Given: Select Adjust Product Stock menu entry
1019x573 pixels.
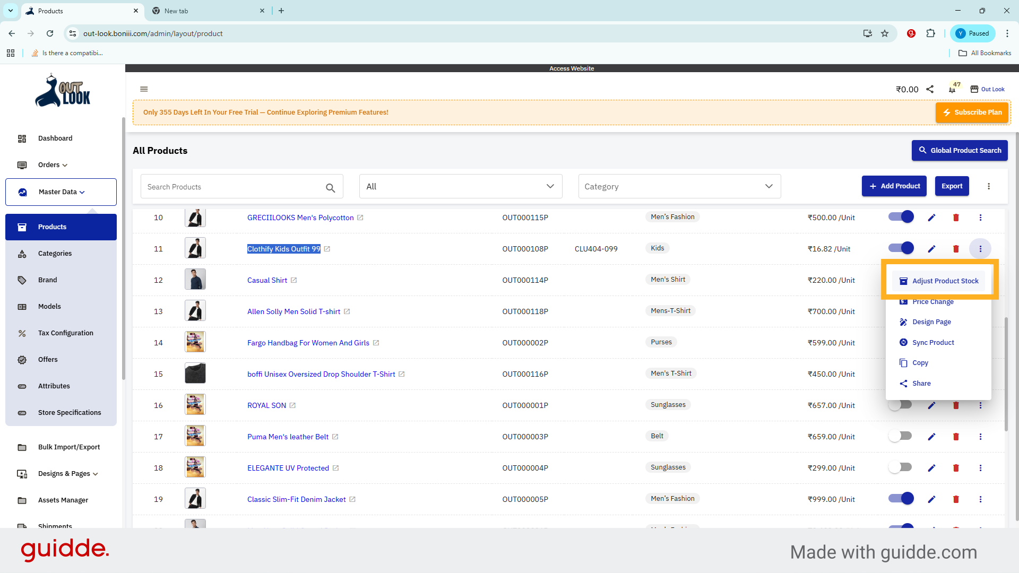Looking at the screenshot, I should tap(938, 281).
